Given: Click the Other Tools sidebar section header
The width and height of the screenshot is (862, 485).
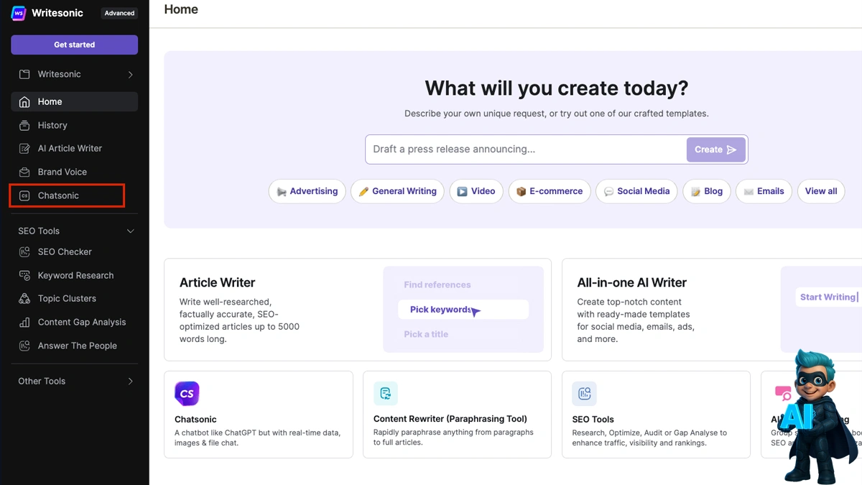Looking at the screenshot, I should point(75,382).
